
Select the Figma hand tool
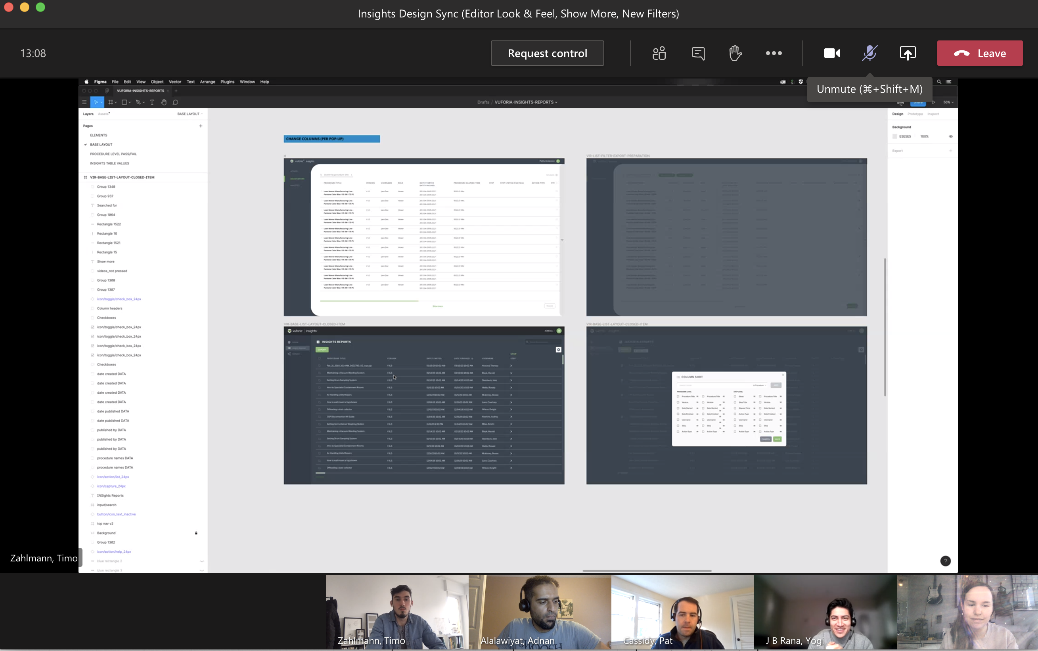coord(164,102)
